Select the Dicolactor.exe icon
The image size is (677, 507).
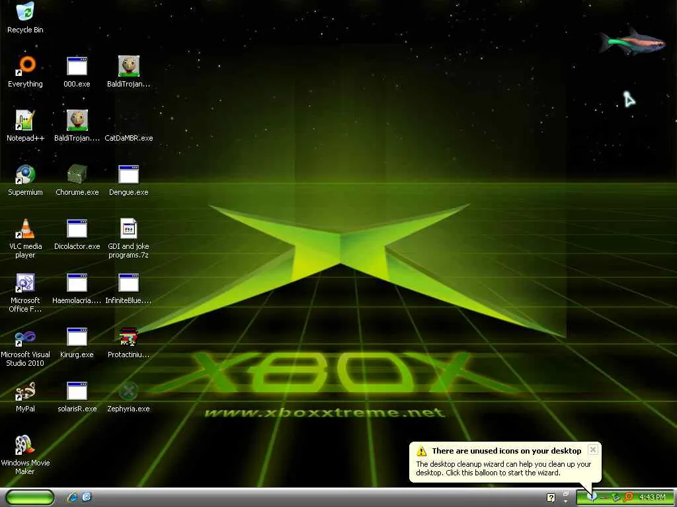coord(77,228)
